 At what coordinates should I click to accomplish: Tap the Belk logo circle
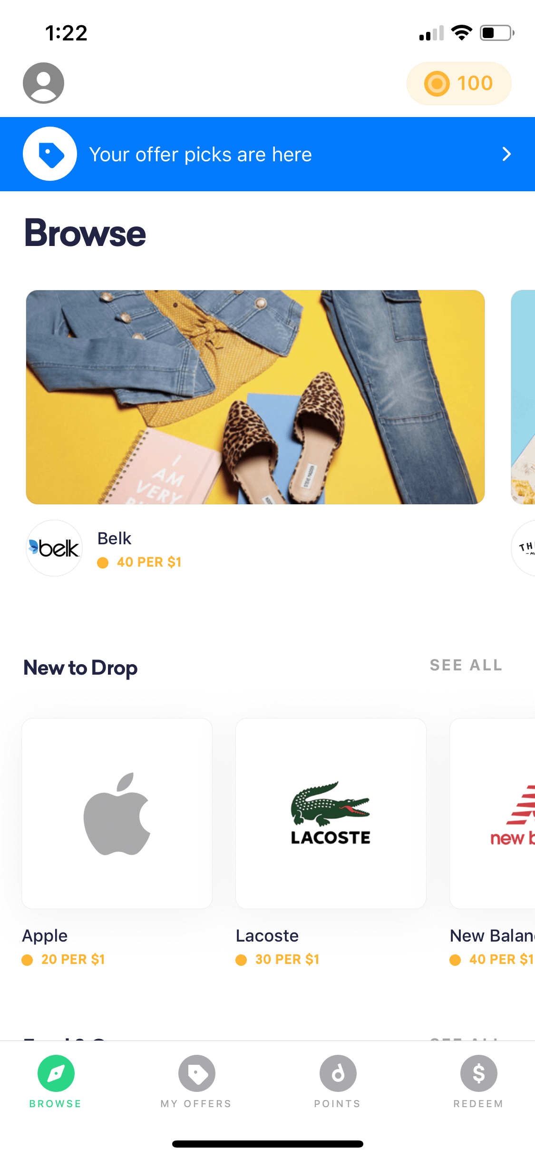pos(54,548)
